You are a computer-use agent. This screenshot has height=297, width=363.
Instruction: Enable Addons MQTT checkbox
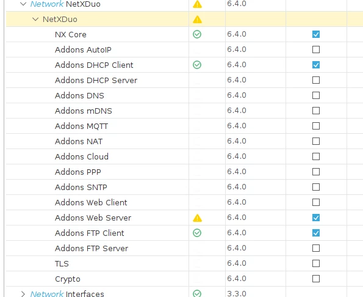[316, 126]
